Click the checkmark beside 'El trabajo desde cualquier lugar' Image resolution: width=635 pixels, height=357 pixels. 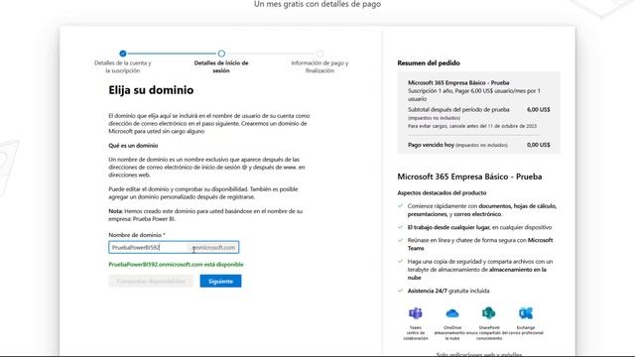(x=401, y=227)
